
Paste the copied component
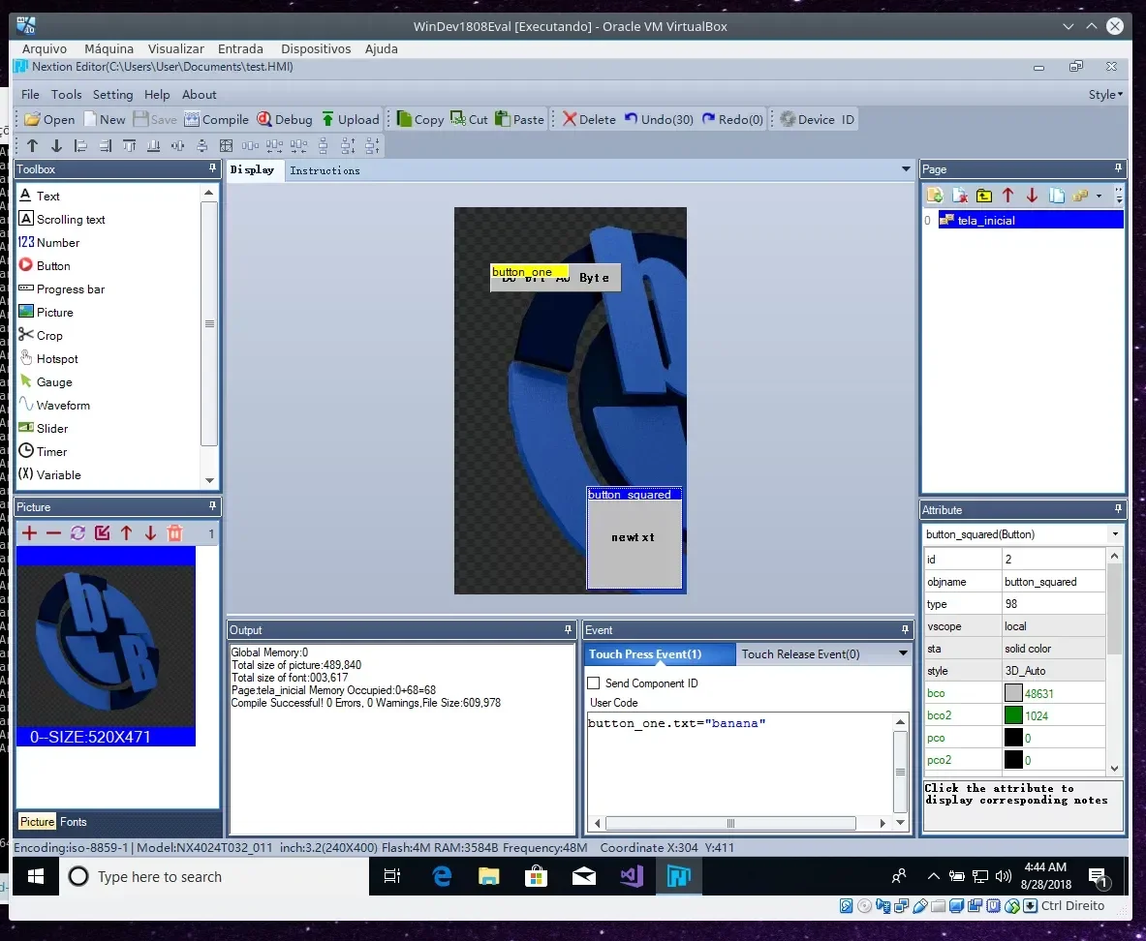point(519,119)
